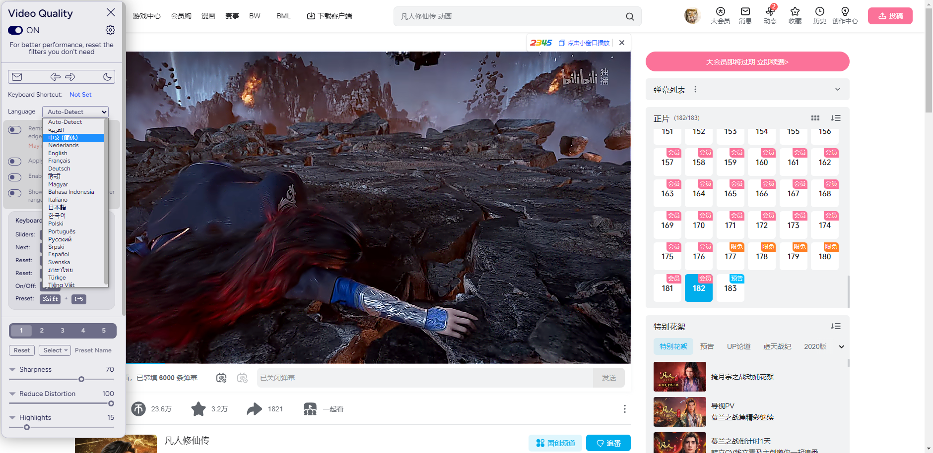Open the more options dots below video
Screen dimensions: 933x453
click(x=624, y=409)
